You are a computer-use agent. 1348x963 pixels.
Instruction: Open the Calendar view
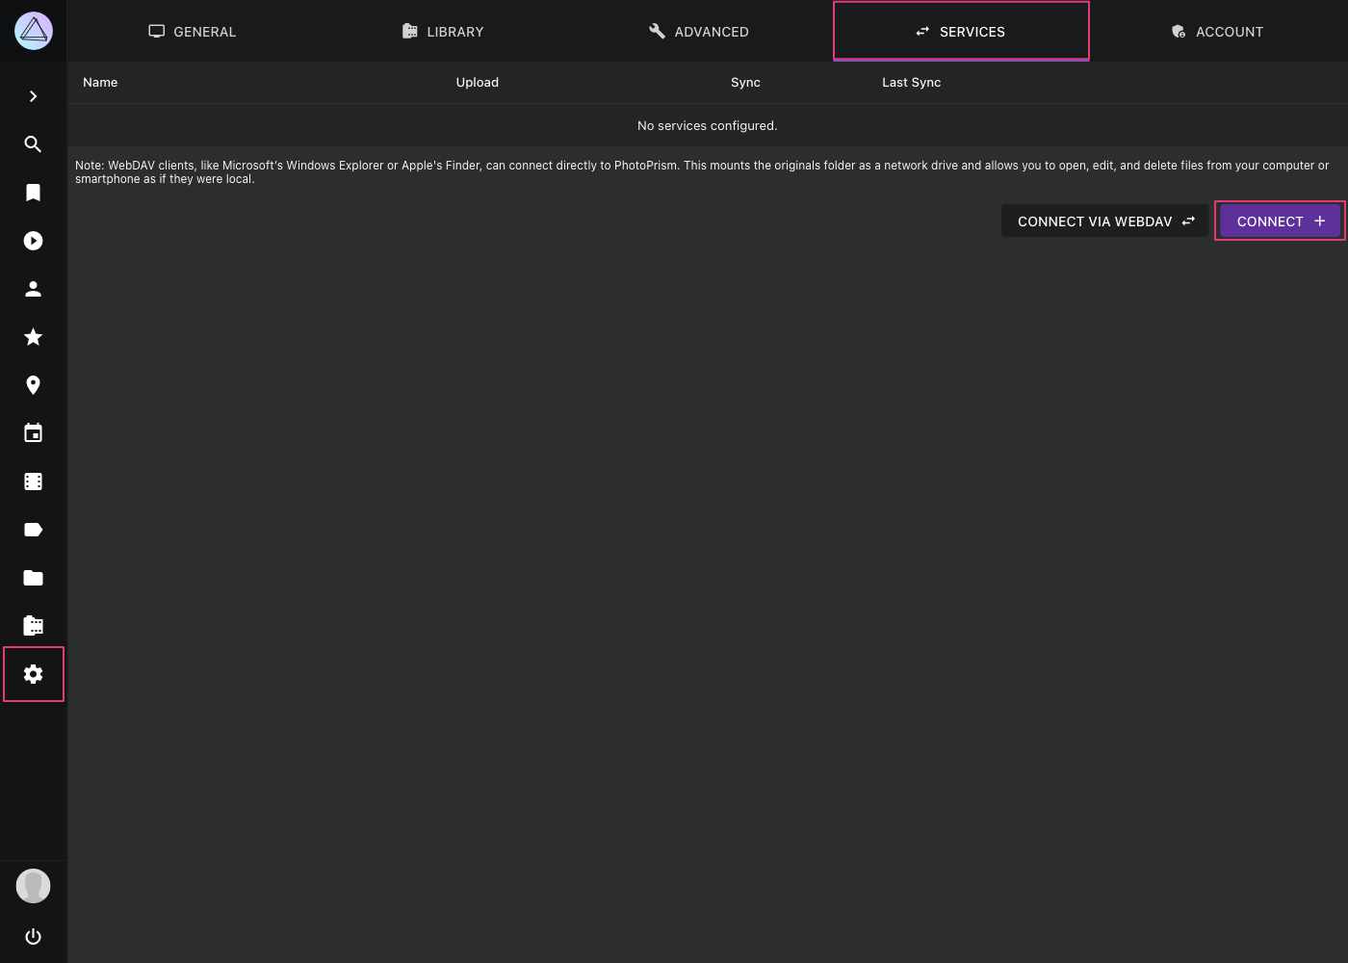click(33, 433)
